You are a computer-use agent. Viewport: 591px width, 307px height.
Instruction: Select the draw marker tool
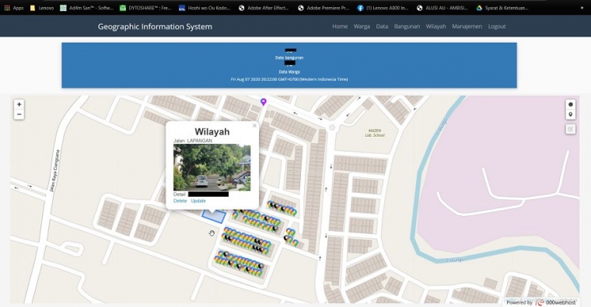[570, 114]
